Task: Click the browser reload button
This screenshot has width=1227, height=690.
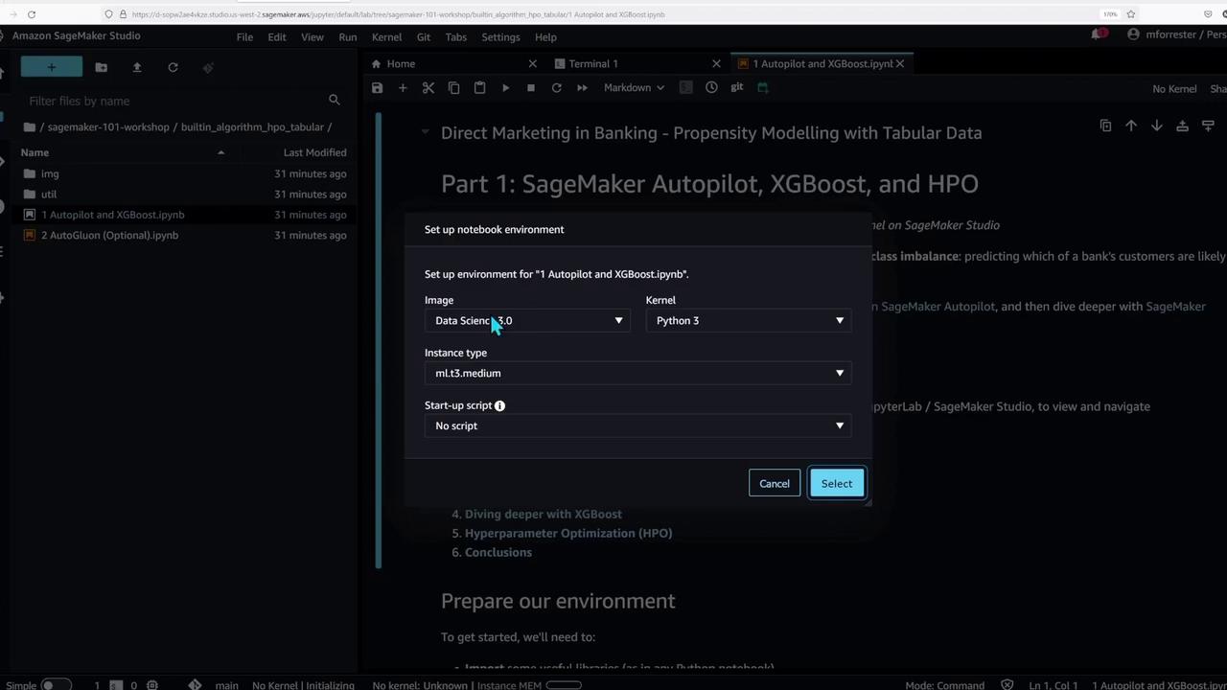Action: pos(32,14)
